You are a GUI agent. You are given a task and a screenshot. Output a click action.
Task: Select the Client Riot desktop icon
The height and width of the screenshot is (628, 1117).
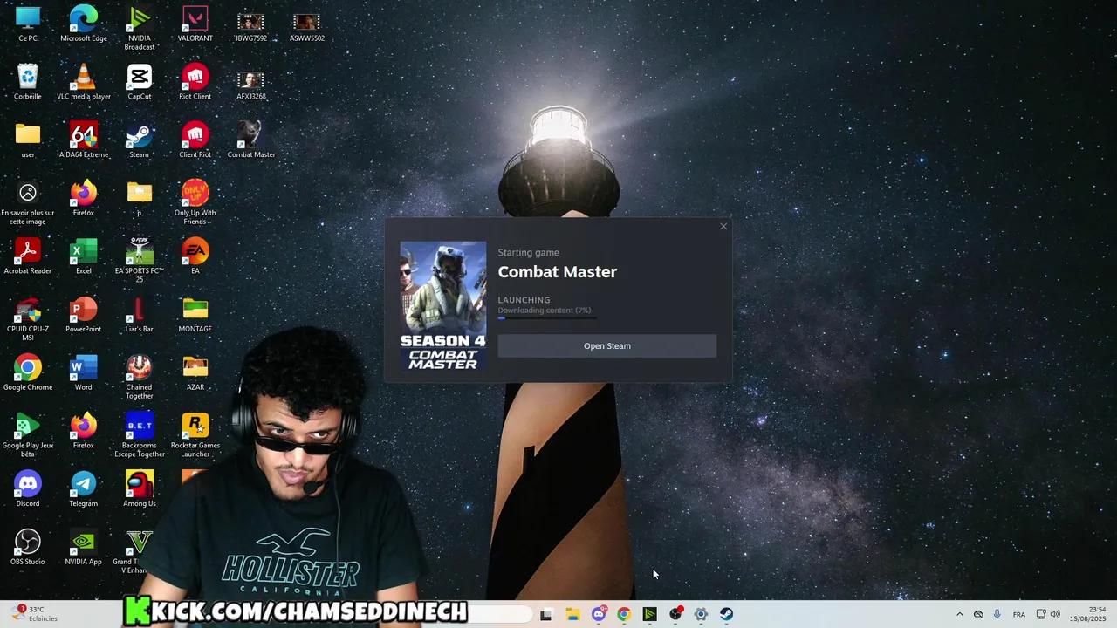click(195, 141)
